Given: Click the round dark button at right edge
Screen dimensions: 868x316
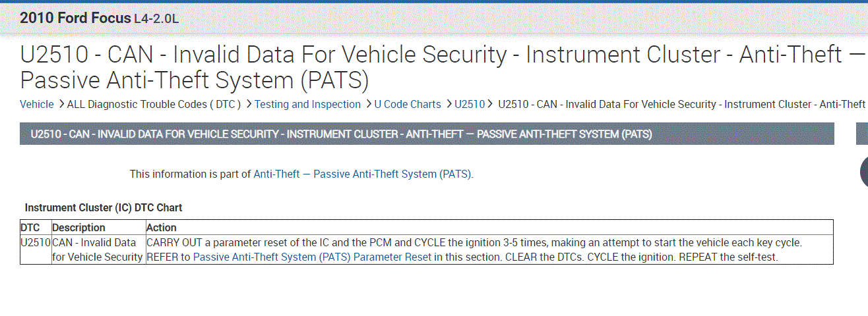Looking at the screenshot, I should click(x=864, y=172).
